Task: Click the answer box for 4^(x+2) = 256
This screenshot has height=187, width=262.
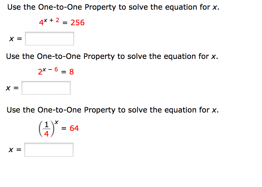Action: click(x=49, y=38)
